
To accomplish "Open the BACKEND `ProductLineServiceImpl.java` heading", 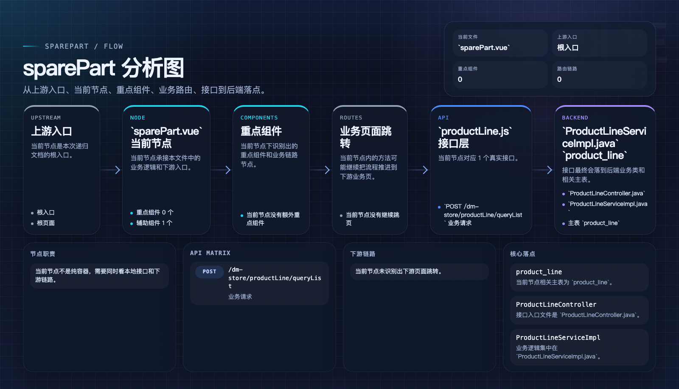I will [x=604, y=143].
